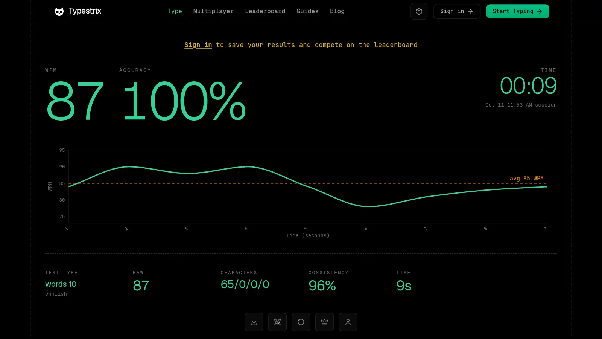The width and height of the screenshot is (602, 339).
Task: Click the 'words 10' test type value
Action: (x=61, y=284)
